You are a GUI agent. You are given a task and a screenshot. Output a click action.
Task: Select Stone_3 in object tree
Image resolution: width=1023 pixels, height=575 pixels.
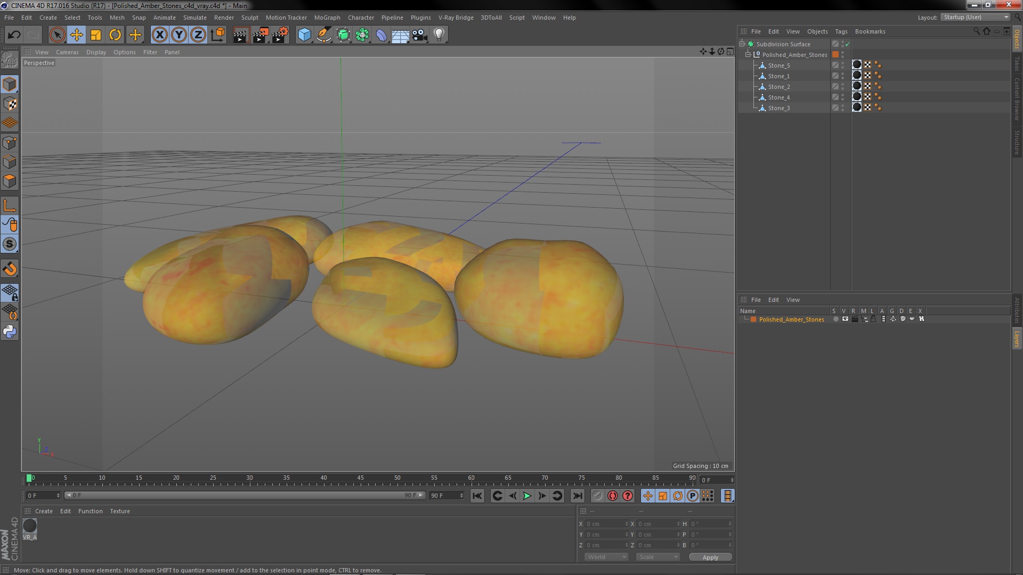click(x=778, y=108)
